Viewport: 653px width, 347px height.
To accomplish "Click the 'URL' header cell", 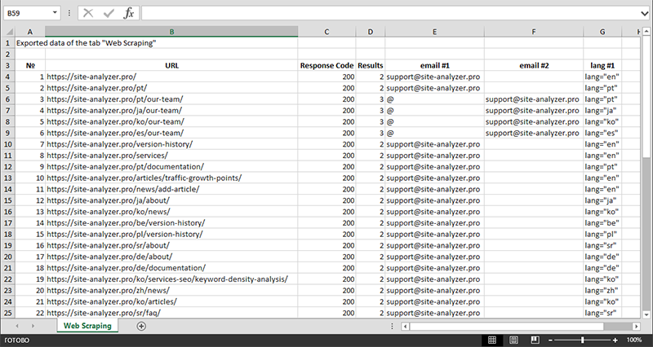I will click(x=171, y=65).
